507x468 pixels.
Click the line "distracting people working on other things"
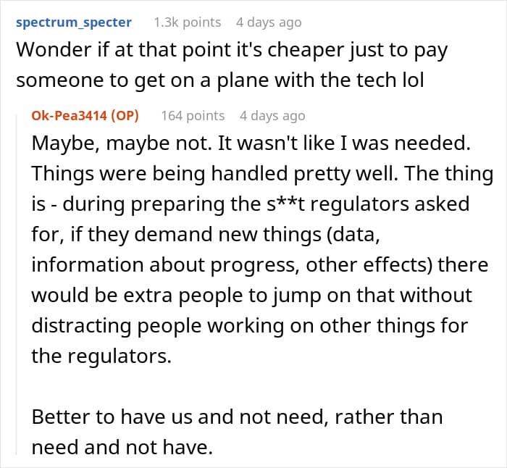pos(250,326)
